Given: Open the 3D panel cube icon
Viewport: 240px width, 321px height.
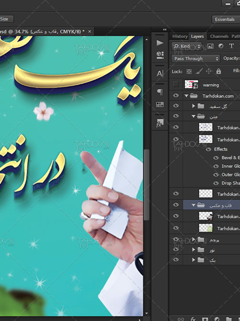Looking at the screenshot, I should 160,55.
